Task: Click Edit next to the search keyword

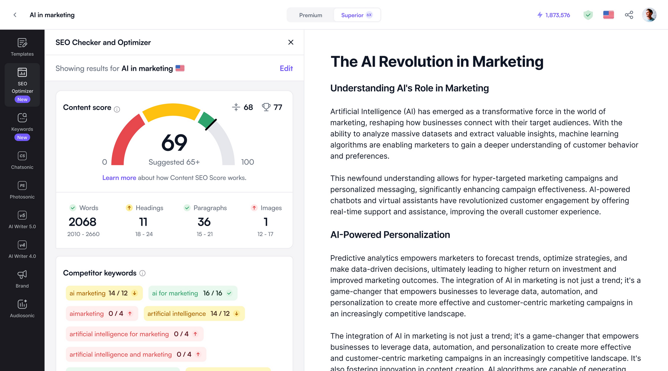Action: click(286, 68)
